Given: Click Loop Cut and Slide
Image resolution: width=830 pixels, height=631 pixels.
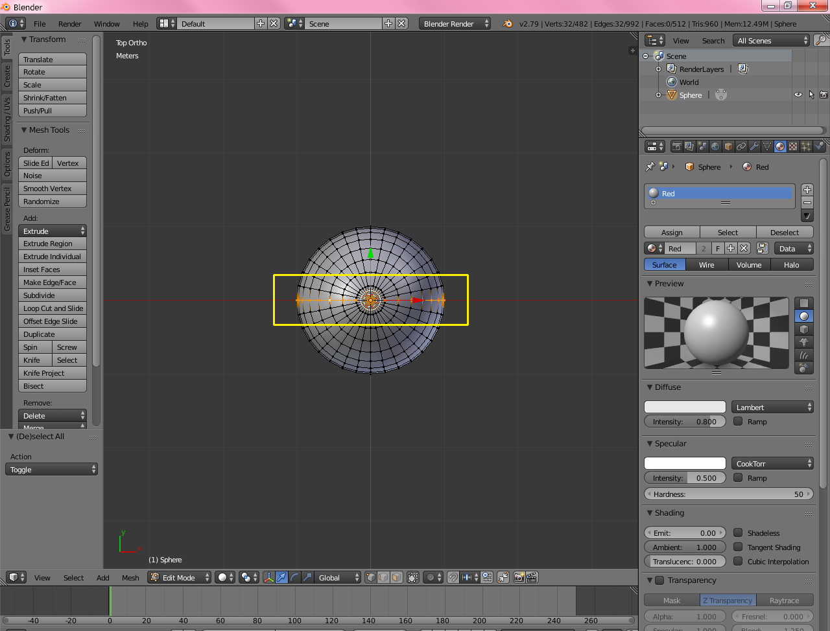Looking at the screenshot, I should point(53,308).
